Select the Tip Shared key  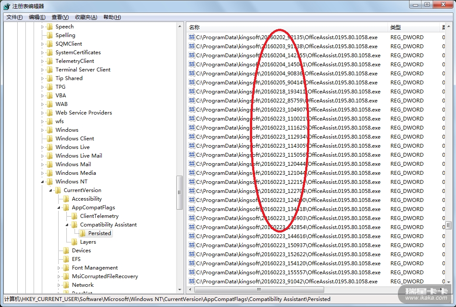pyautogui.click(x=69, y=78)
